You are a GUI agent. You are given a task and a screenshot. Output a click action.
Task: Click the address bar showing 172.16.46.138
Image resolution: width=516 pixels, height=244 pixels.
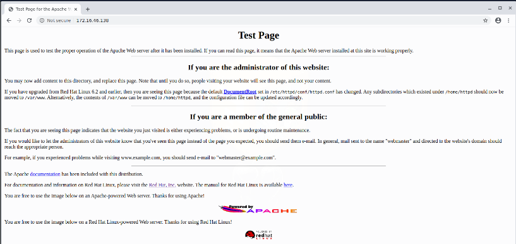pos(263,20)
